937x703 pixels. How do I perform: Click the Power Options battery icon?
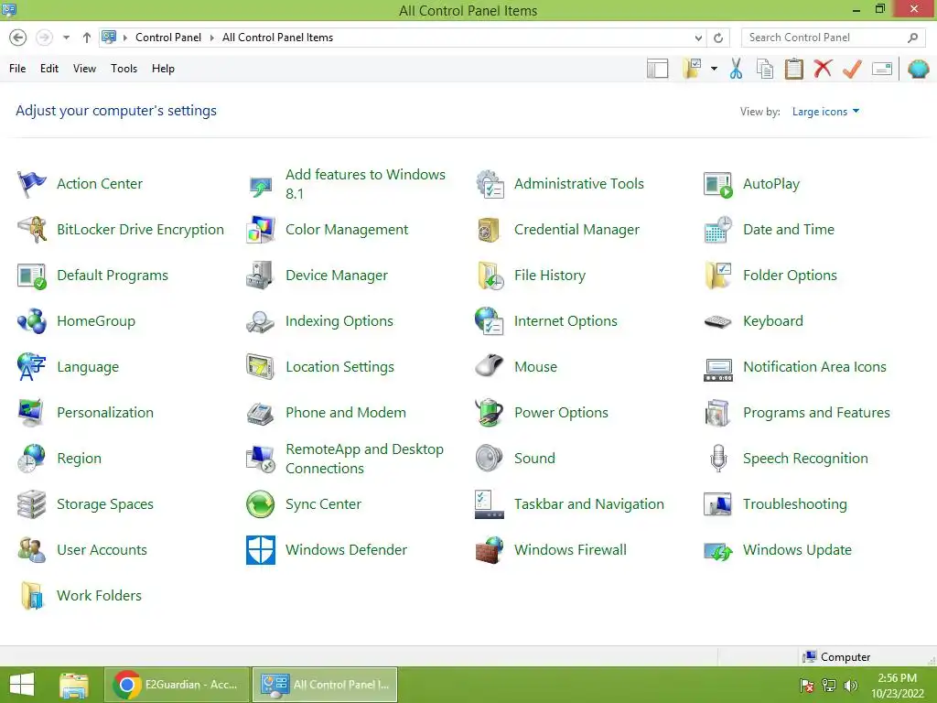(490, 413)
